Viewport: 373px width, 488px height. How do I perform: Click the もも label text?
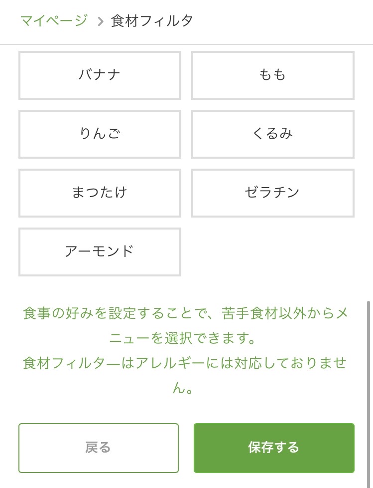tap(272, 75)
